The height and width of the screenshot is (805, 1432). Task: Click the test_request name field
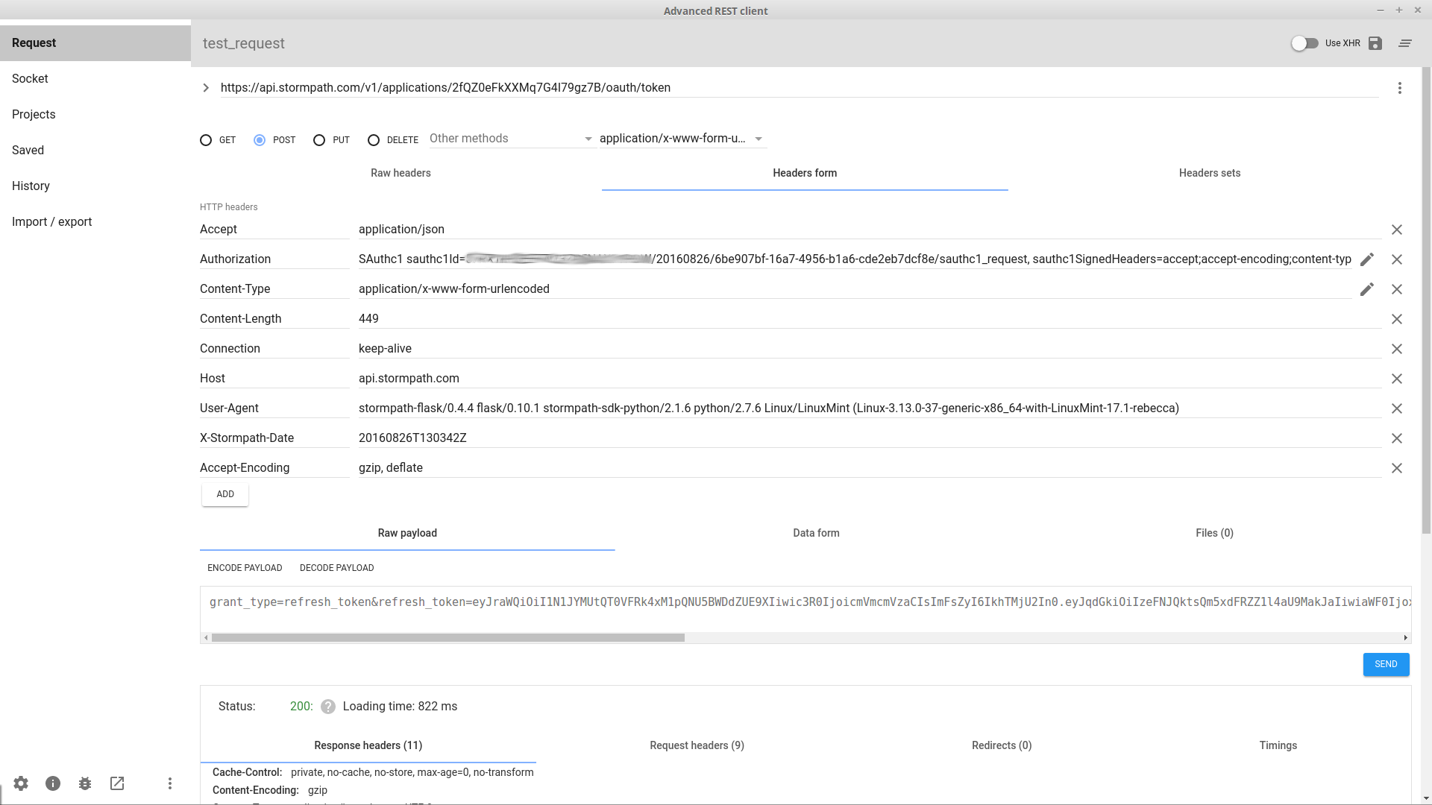pyautogui.click(x=244, y=43)
